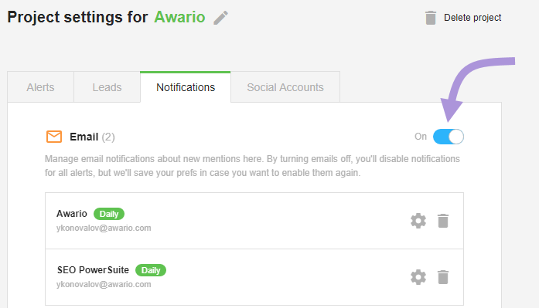Click the Daily badge next to Awario
This screenshot has width=539, height=308.
coord(109,214)
